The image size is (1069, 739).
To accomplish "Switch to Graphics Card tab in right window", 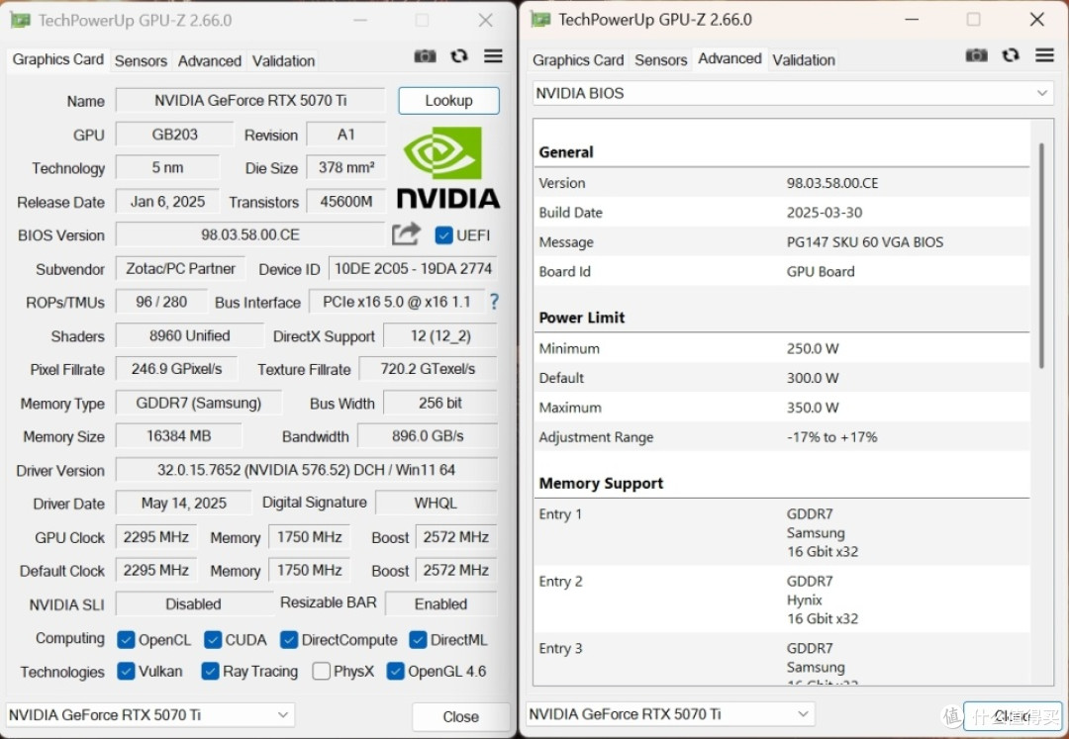I will pos(578,60).
